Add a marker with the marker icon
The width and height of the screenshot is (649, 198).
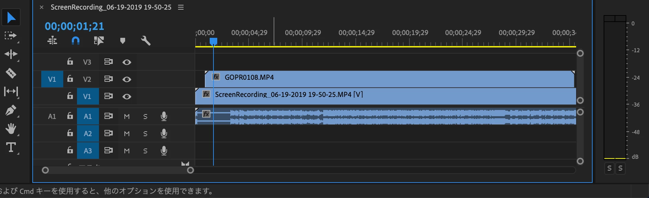122,41
